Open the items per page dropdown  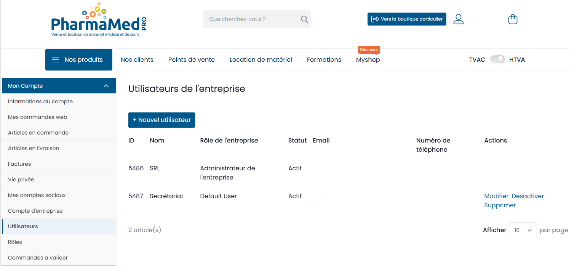523,230
